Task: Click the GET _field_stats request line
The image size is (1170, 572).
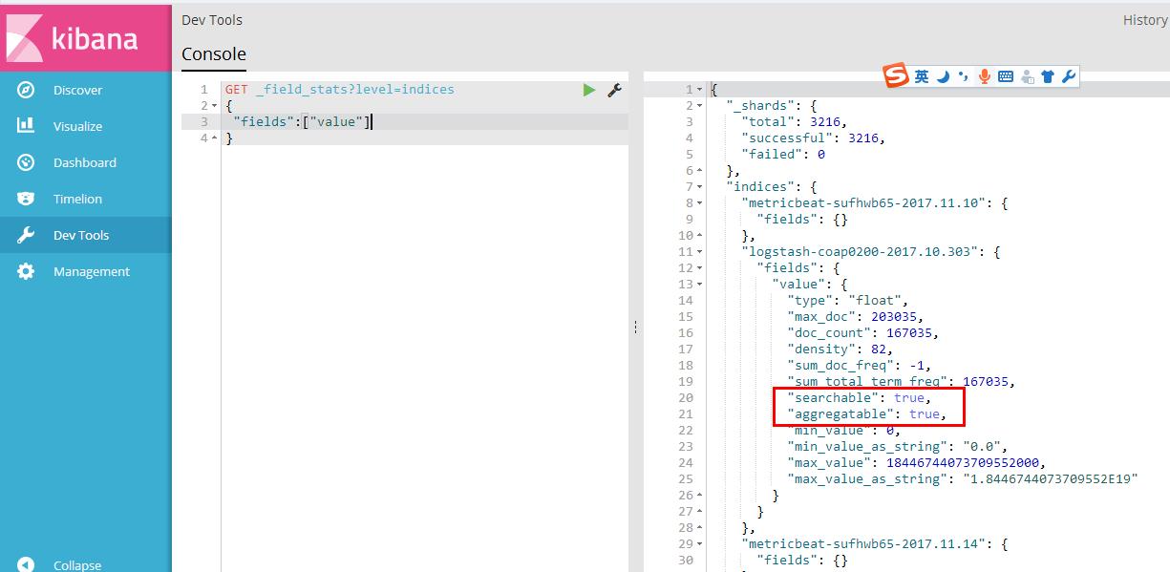Action: [340, 90]
